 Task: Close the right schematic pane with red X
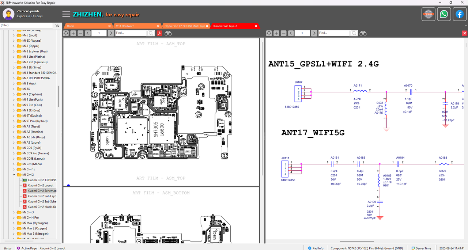(465, 33)
